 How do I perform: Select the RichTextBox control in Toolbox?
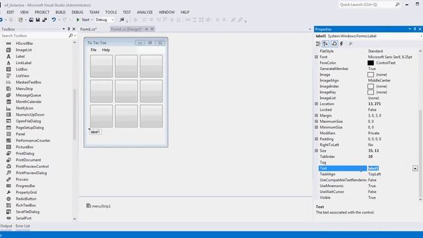tap(26, 206)
